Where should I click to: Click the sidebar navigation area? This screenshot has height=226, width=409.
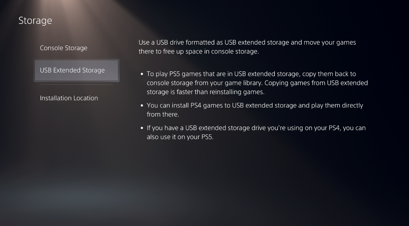point(76,73)
